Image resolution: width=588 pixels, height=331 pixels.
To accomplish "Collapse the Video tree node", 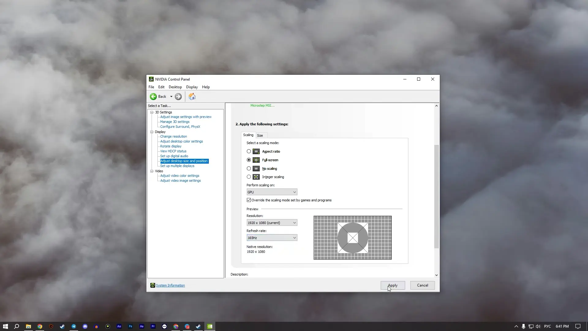I will 152,171.
